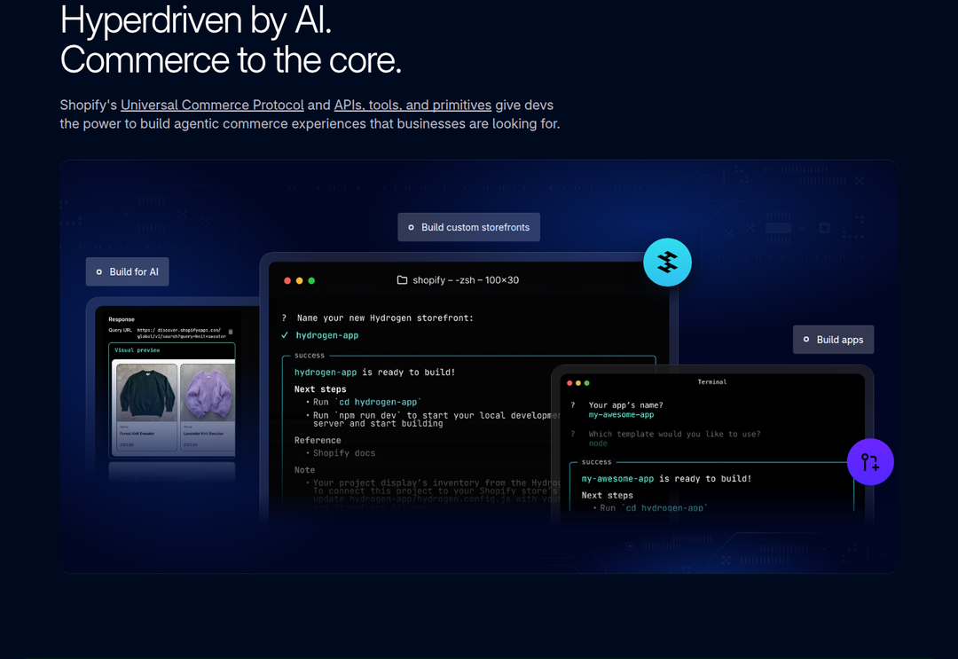Click 'my-awesome-app' answer under Your app's name
The height and width of the screenshot is (659, 958).
click(x=621, y=415)
